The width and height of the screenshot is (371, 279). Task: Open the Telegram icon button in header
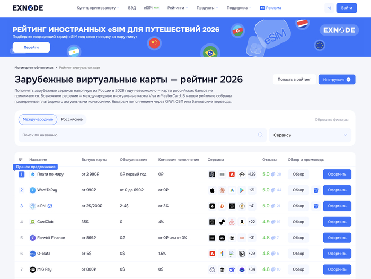point(329,8)
